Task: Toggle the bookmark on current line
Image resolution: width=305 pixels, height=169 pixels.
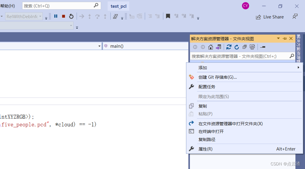Action: (x=168, y=16)
